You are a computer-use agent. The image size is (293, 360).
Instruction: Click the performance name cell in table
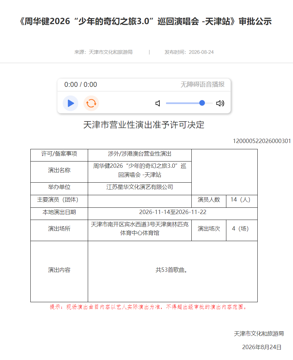pyautogui.click(x=140, y=172)
